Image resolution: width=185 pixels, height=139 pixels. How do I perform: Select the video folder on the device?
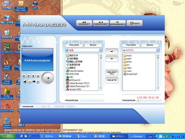click(127, 68)
